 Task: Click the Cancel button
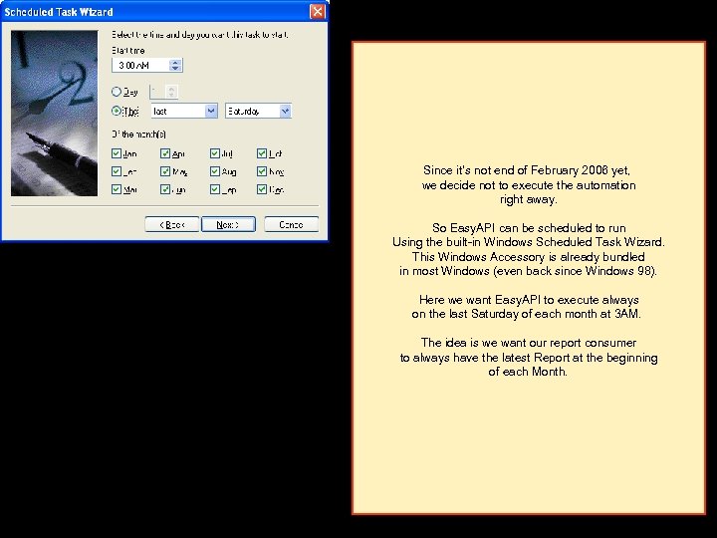tap(291, 224)
